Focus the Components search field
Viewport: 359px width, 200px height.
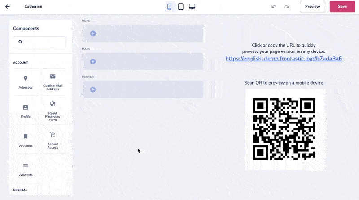click(39, 42)
